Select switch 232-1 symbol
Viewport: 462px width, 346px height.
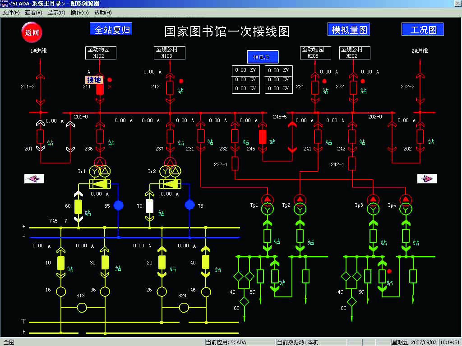(x=235, y=164)
